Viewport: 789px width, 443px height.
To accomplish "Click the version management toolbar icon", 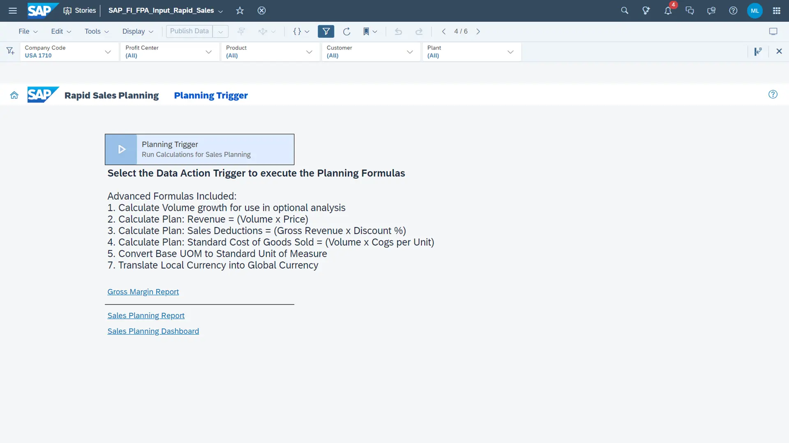I will pos(241,31).
